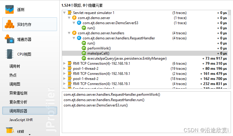Click the + 232 ms 831 µs time value

tap(213, 84)
